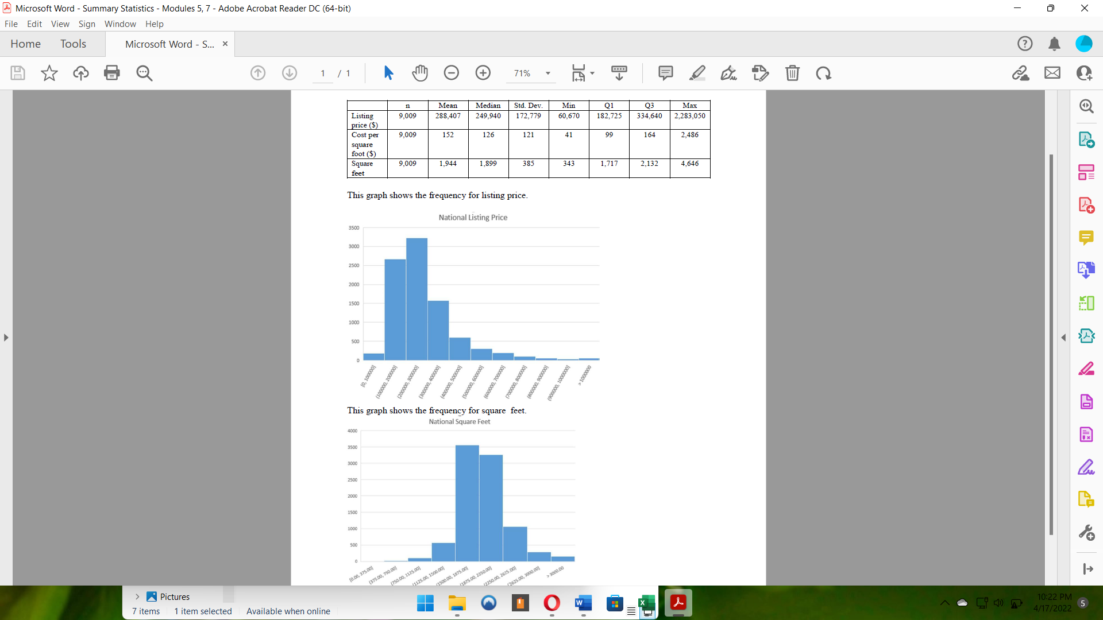Add a sticky note comment
The height and width of the screenshot is (620, 1103).
pos(665,73)
